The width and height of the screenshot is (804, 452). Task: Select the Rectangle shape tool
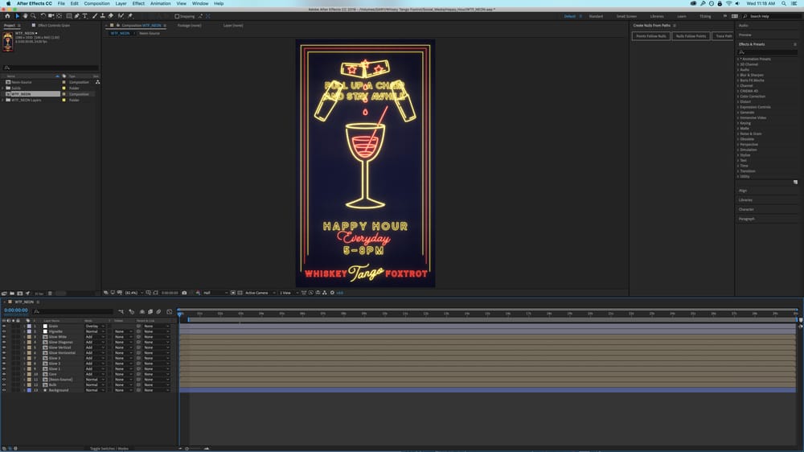(x=69, y=16)
